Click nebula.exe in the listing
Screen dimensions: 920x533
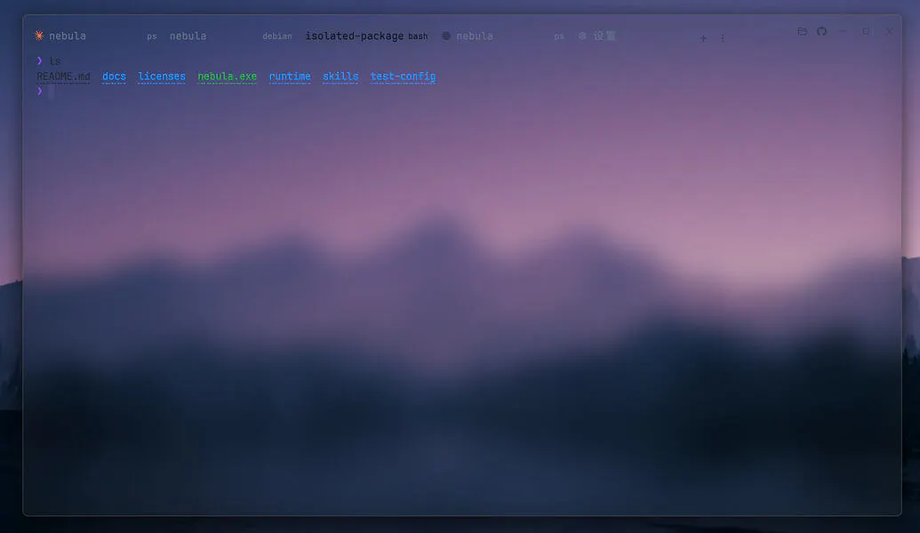(227, 76)
